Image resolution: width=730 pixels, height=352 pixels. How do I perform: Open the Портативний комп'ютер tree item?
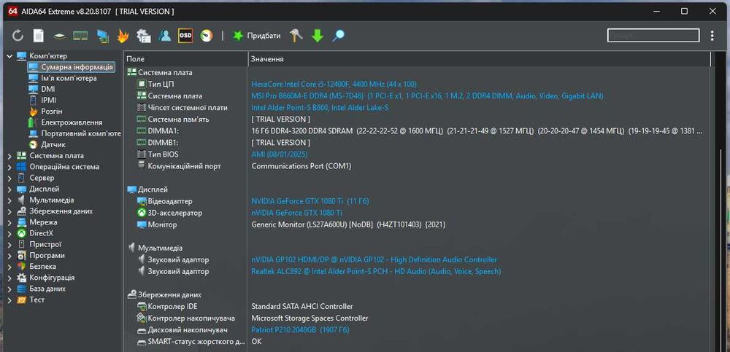pyautogui.click(x=81, y=133)
